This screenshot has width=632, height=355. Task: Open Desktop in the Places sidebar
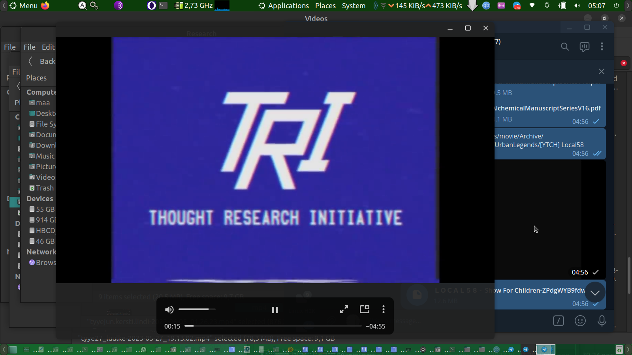[x=42, y=114]
